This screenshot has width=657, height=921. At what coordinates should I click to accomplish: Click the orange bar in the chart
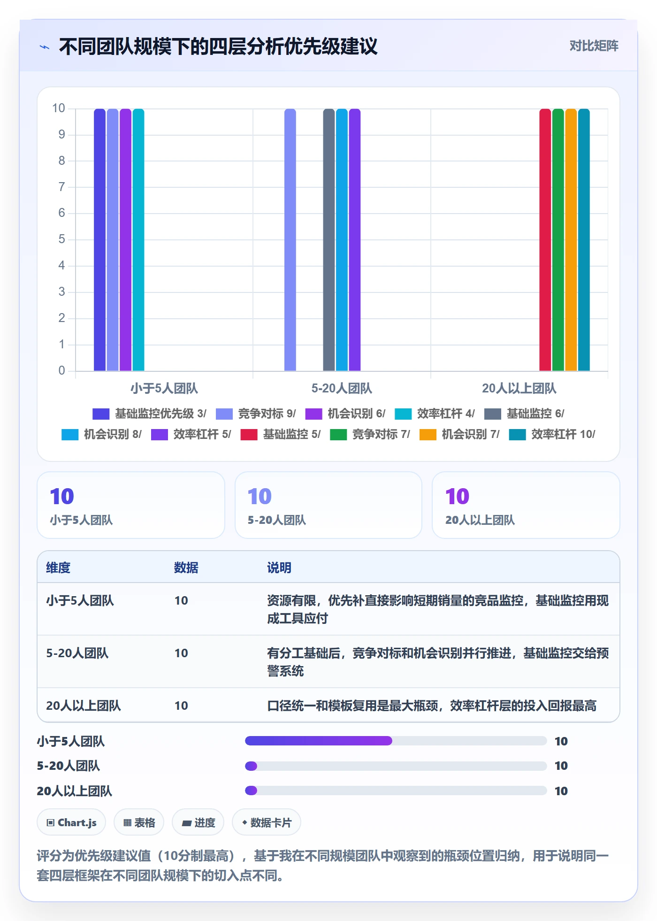click(571, 240)
